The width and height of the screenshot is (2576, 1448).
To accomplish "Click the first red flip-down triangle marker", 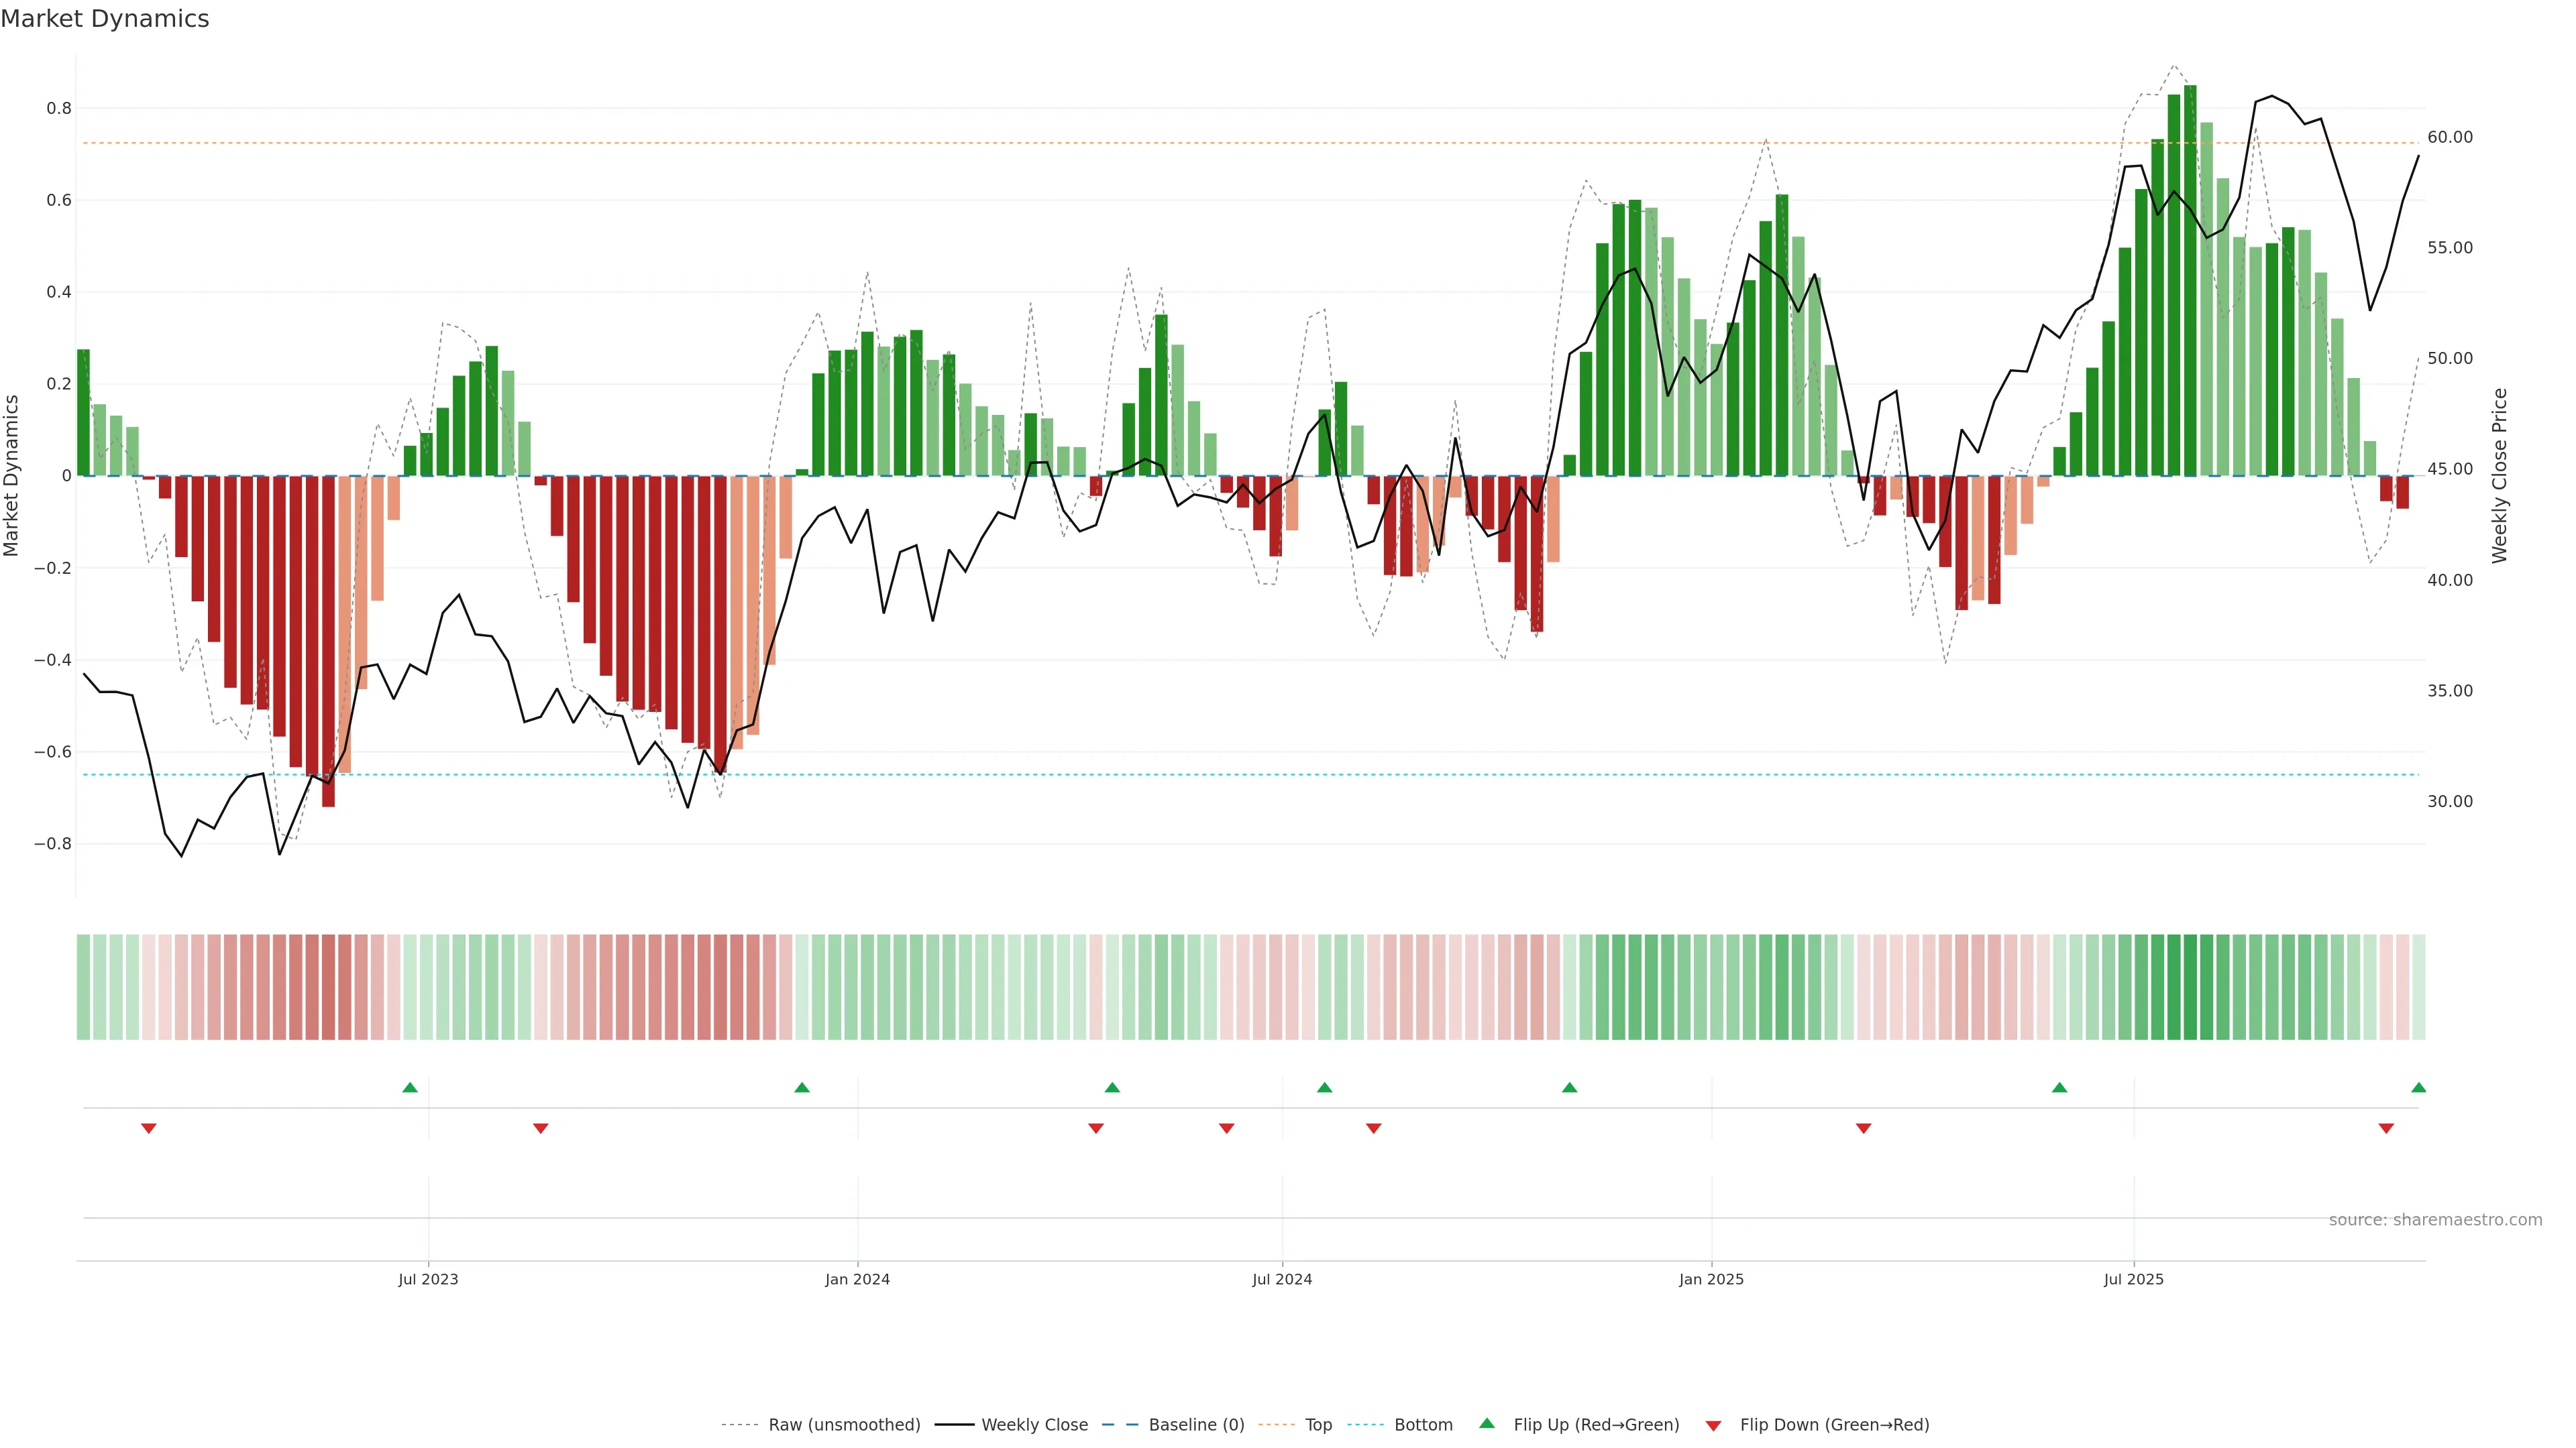I will (149, 1128).
